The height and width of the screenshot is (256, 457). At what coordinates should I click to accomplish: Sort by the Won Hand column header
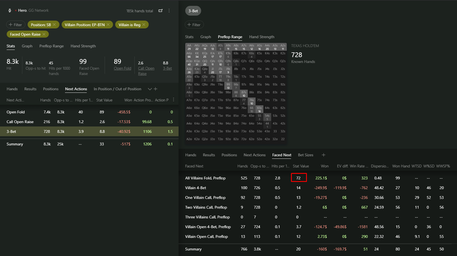point(401,166)
